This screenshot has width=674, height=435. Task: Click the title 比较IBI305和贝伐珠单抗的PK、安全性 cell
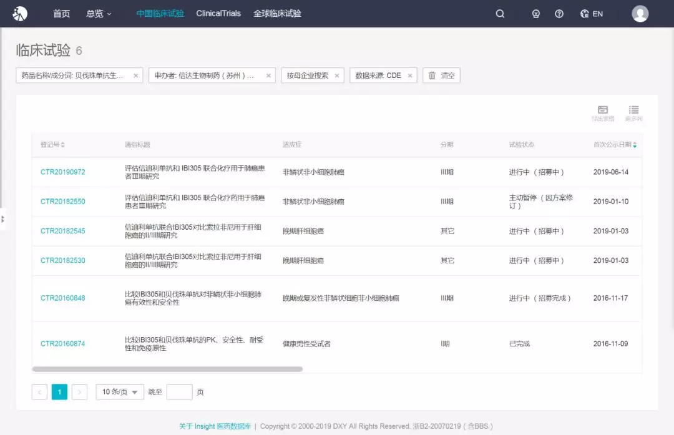coord(194,344)
